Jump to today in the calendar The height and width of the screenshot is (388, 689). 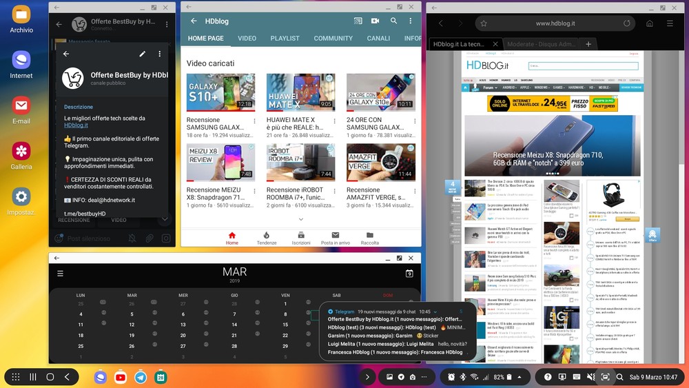409,274
